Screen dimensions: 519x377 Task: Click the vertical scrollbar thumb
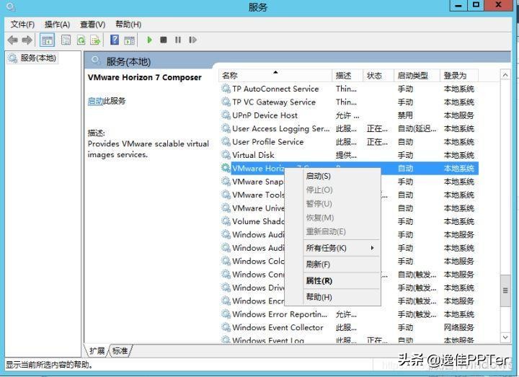[x=505, y=290]
